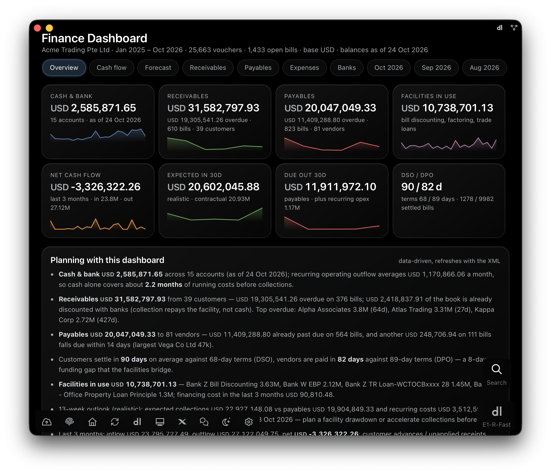Viewport: 551px width, 474px height.
Task: Click 'Planning with this dashboard' heading
Action: (107, 260)
